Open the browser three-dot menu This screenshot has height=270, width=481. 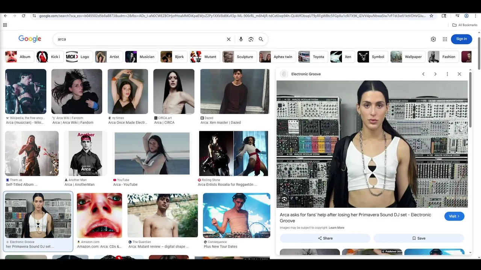coord(475,16)
